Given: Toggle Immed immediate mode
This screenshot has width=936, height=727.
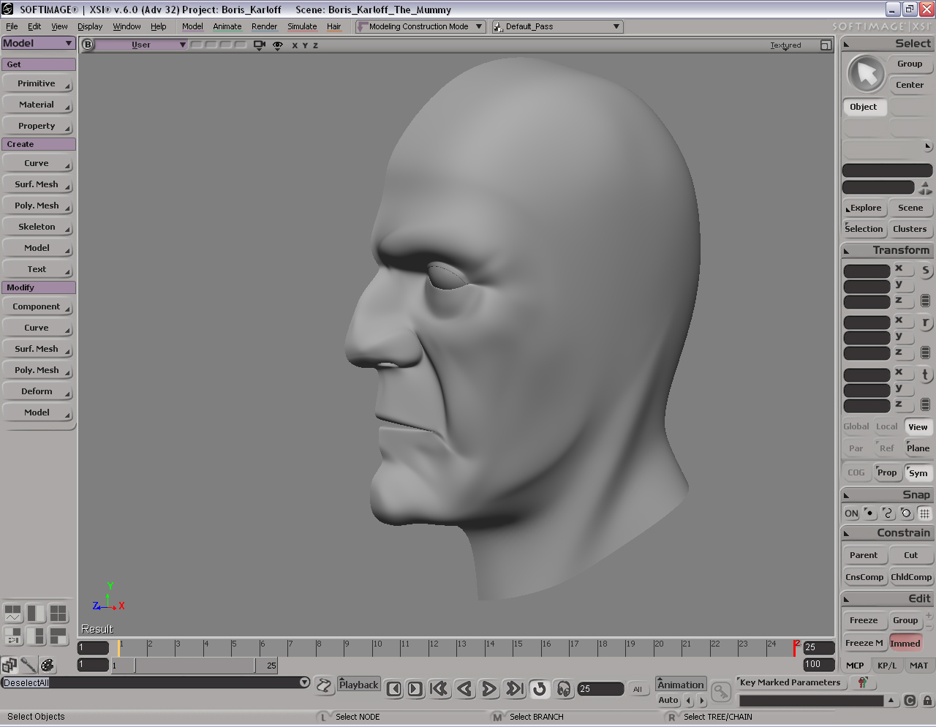Looking at the screenshot, I should (x=905, y=644).
